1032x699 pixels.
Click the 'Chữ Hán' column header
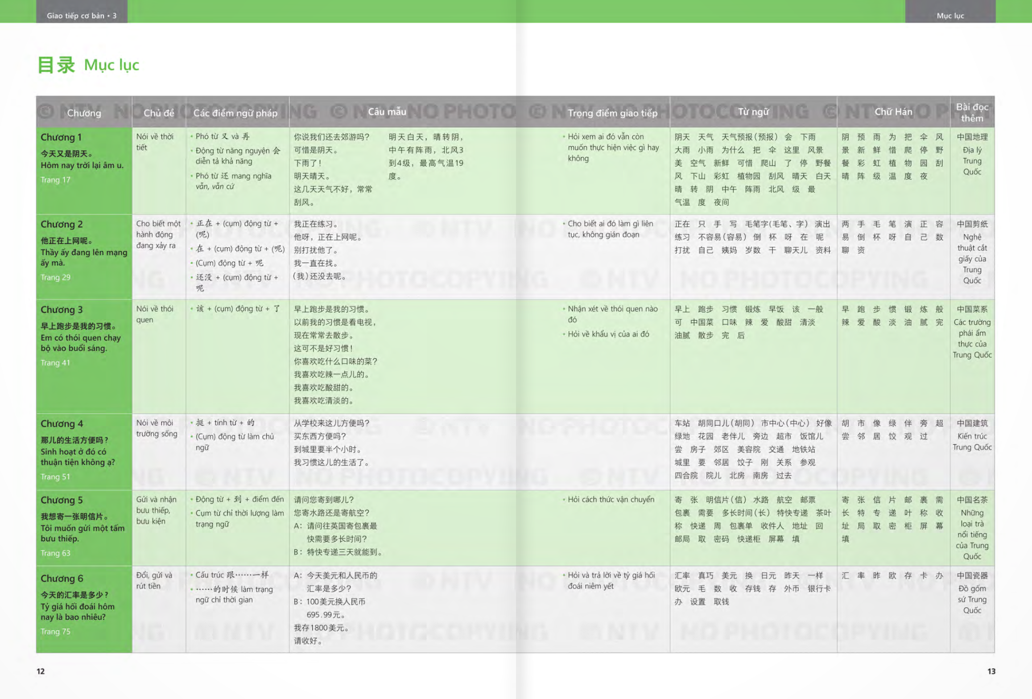pos(893,111)
